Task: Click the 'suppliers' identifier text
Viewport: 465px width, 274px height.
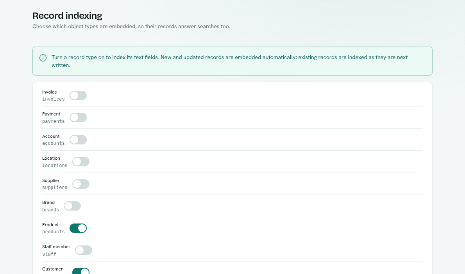Action: (x=55, y=187)
